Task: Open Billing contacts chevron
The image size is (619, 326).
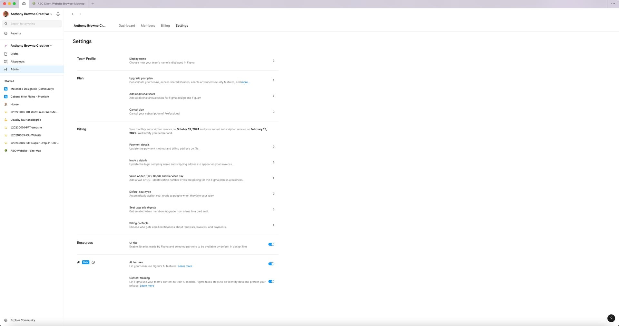Action: click(273, 225)
